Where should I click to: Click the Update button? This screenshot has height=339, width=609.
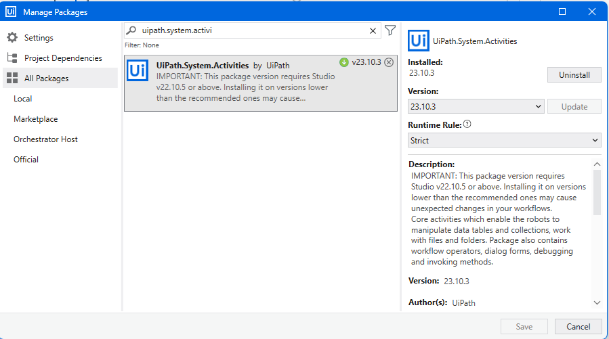[x=574, y=107]
